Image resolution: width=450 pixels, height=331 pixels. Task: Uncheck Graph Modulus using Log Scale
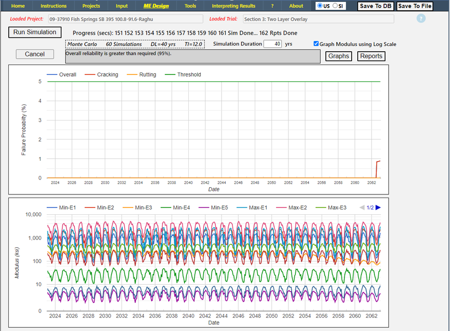[316, 44]
